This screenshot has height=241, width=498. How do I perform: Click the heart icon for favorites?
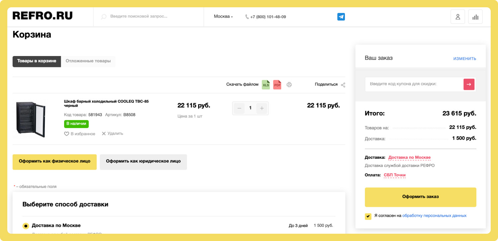(66, 134)
